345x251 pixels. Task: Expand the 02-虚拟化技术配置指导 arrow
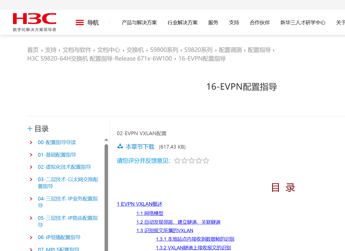tap(31, 167)
